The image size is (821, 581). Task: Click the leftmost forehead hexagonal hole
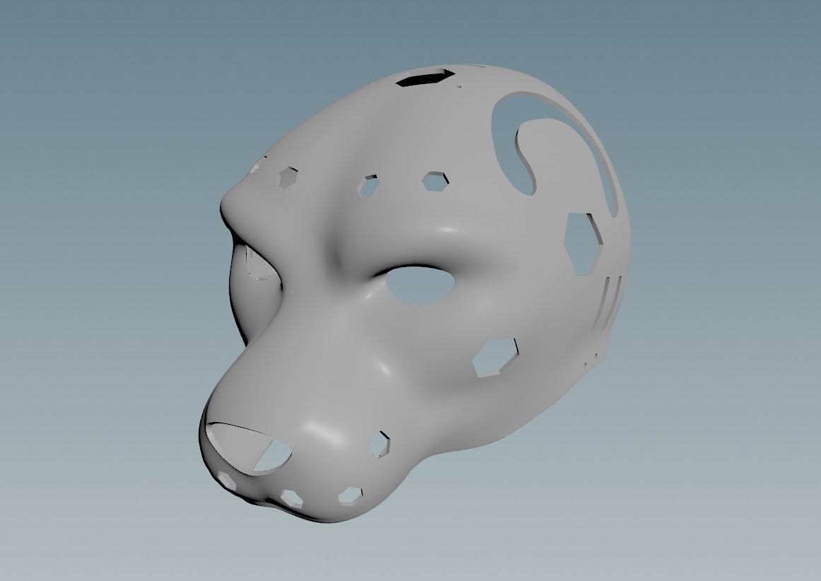289,177
